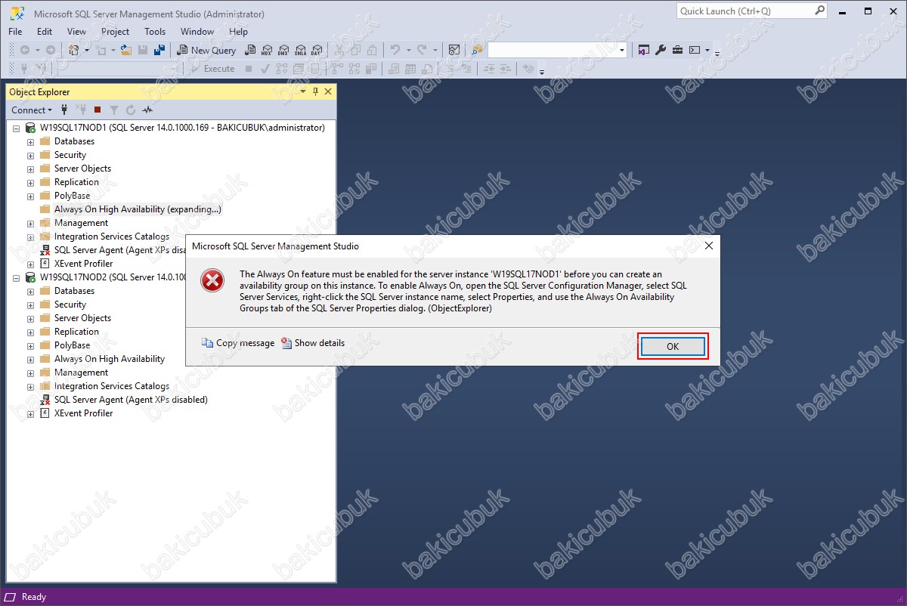Click the Find in Files icon

477,50
